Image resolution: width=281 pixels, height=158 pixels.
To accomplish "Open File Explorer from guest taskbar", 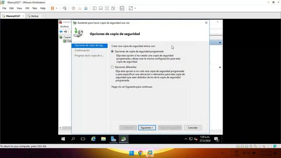I will point(104,139).
